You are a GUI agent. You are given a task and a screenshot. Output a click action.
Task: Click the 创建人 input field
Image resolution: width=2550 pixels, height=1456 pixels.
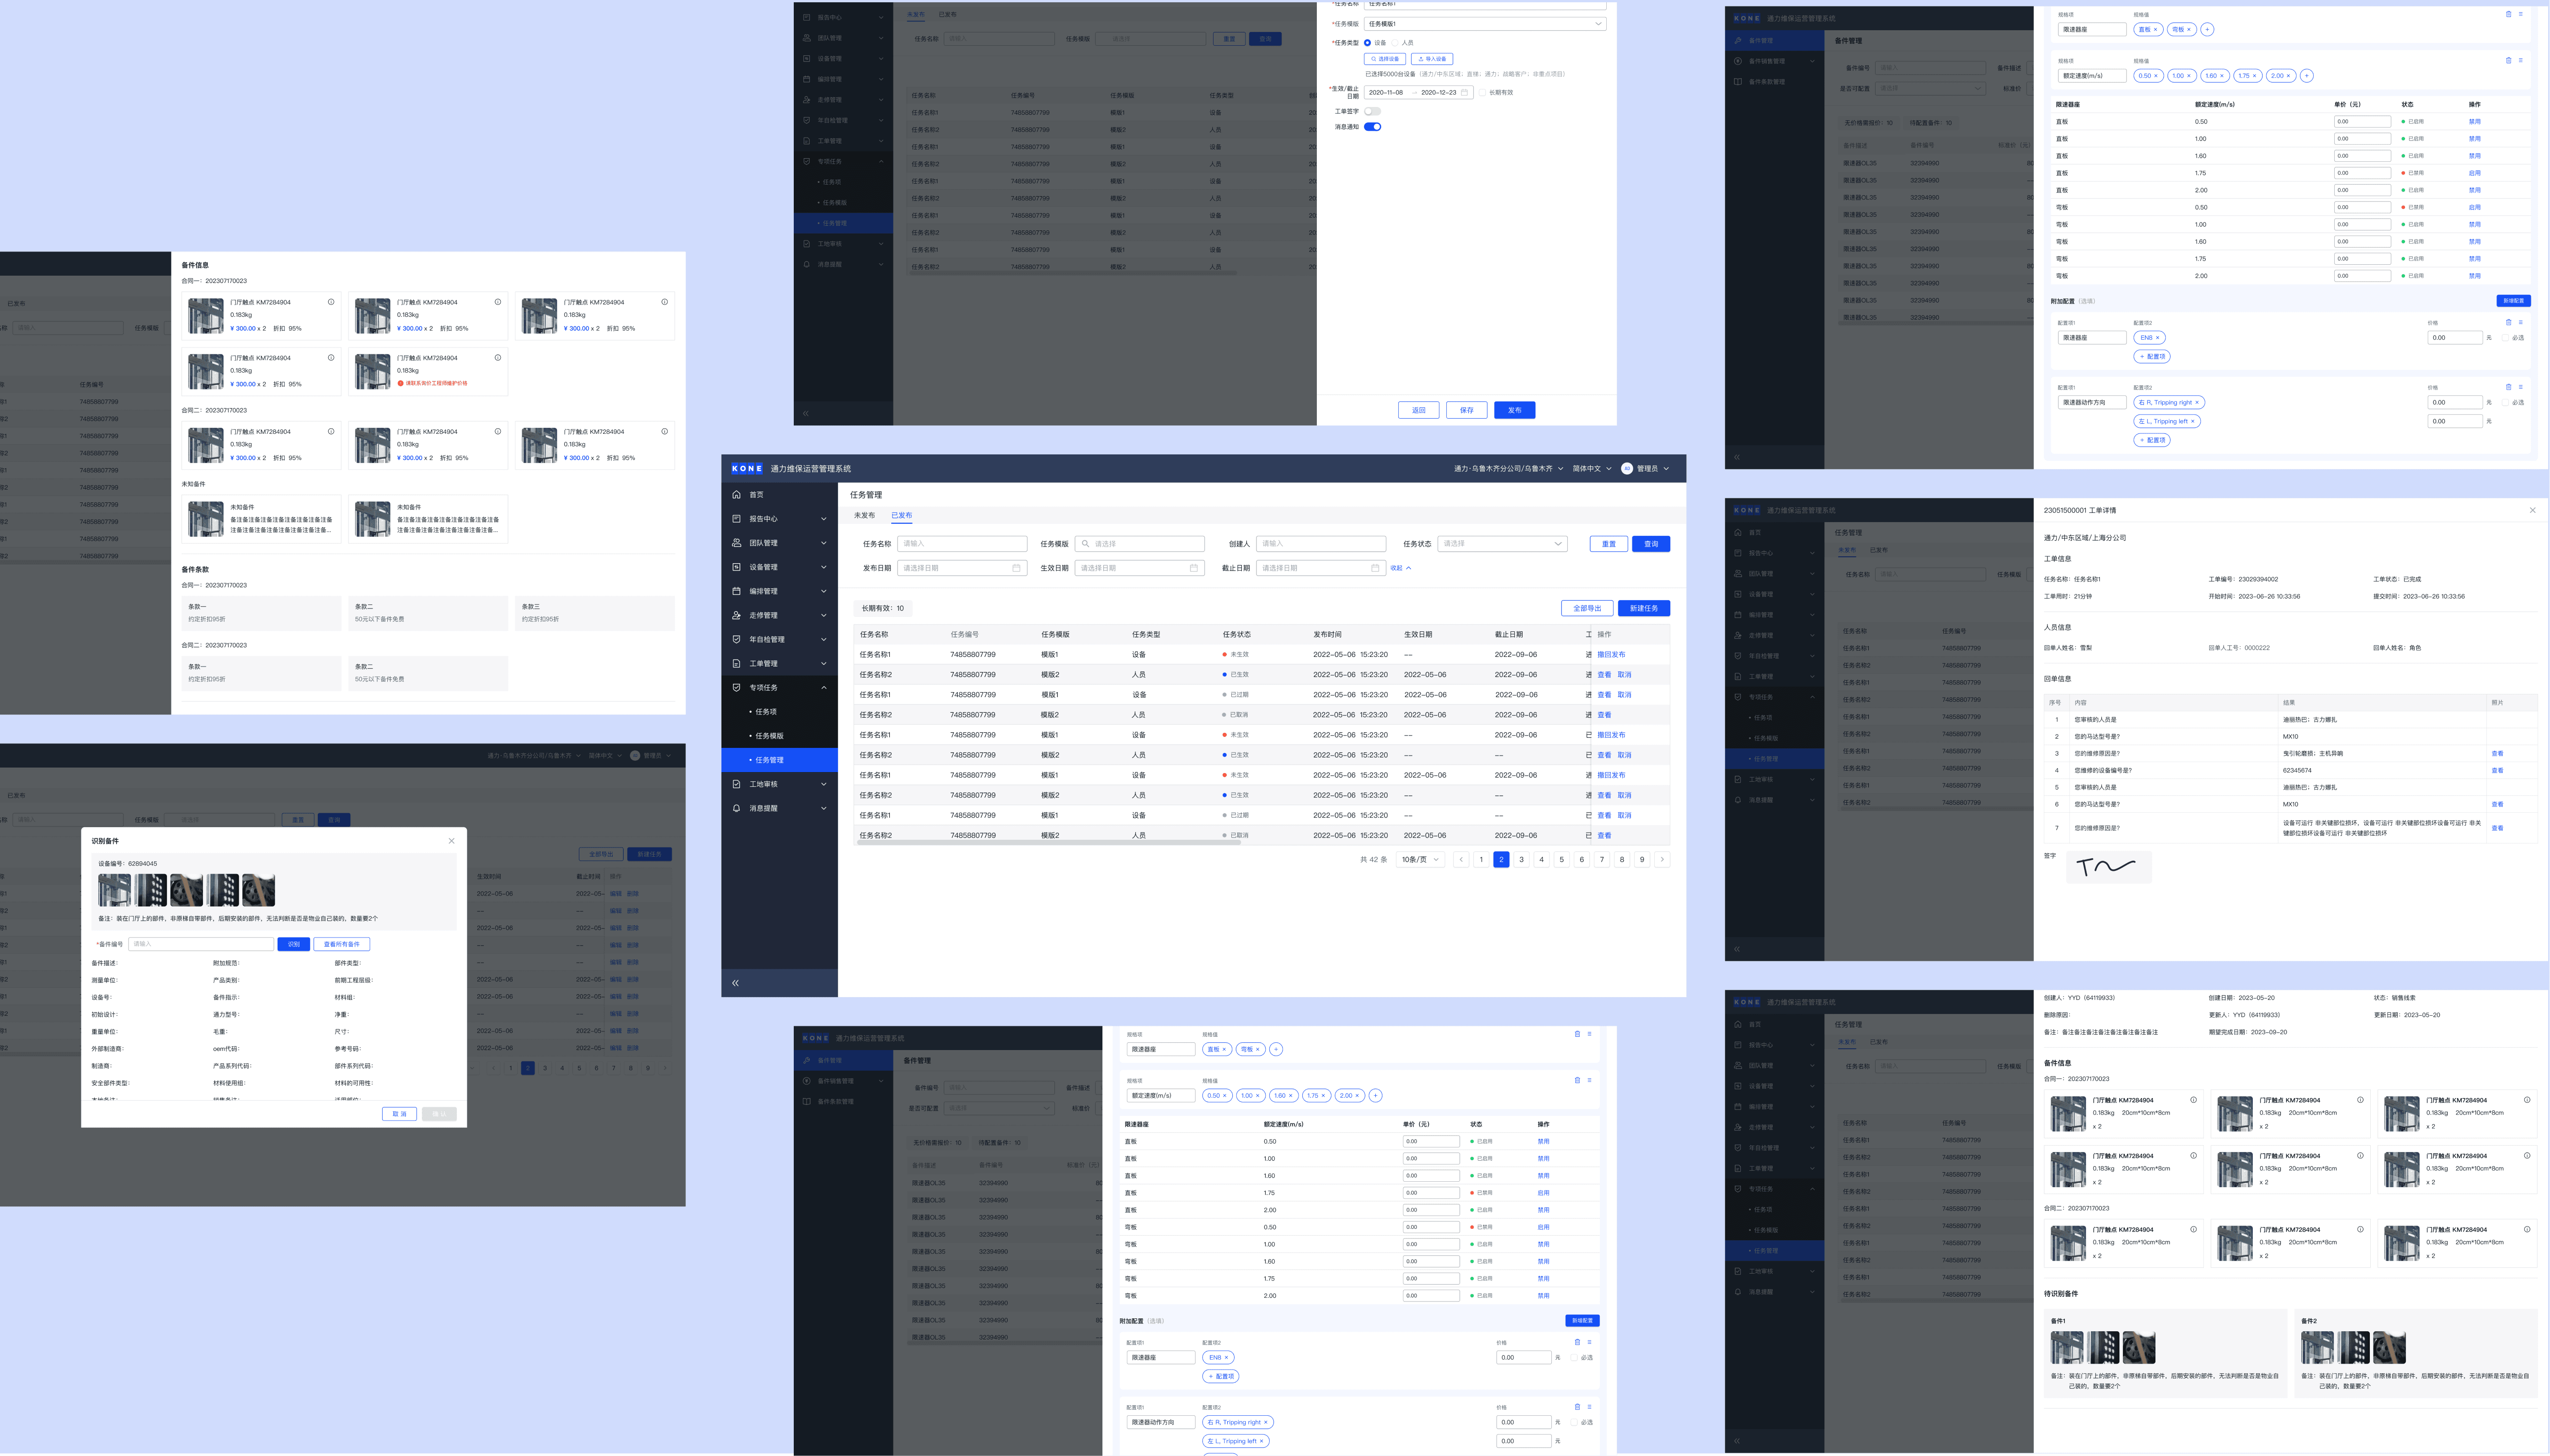click(1321, 544)
